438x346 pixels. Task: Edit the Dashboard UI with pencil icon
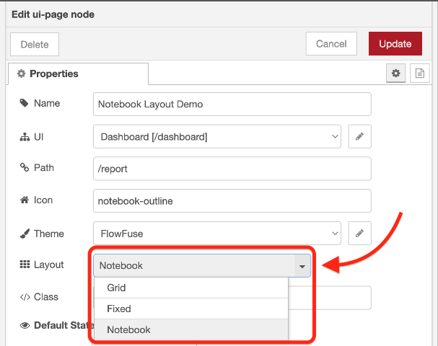pyautogui.click(x=359, y=136)
